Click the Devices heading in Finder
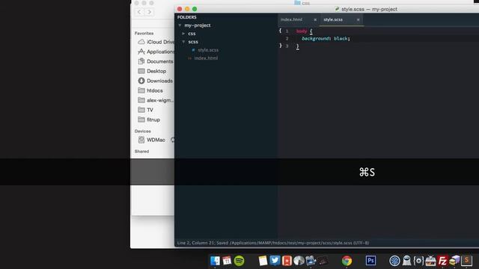The image size is (479, 269). pyautogui.click(x=143, y=132)
